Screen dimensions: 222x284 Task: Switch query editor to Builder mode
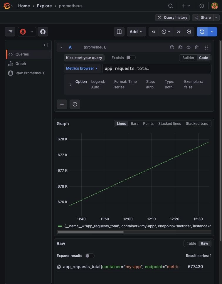coord(188,58)
